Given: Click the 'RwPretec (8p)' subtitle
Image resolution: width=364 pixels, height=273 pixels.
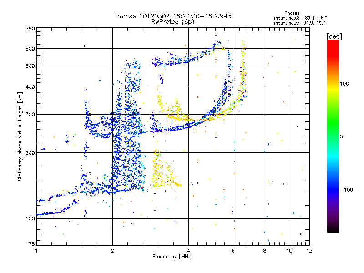Looking at the screenshot, I should click(173, 22).
